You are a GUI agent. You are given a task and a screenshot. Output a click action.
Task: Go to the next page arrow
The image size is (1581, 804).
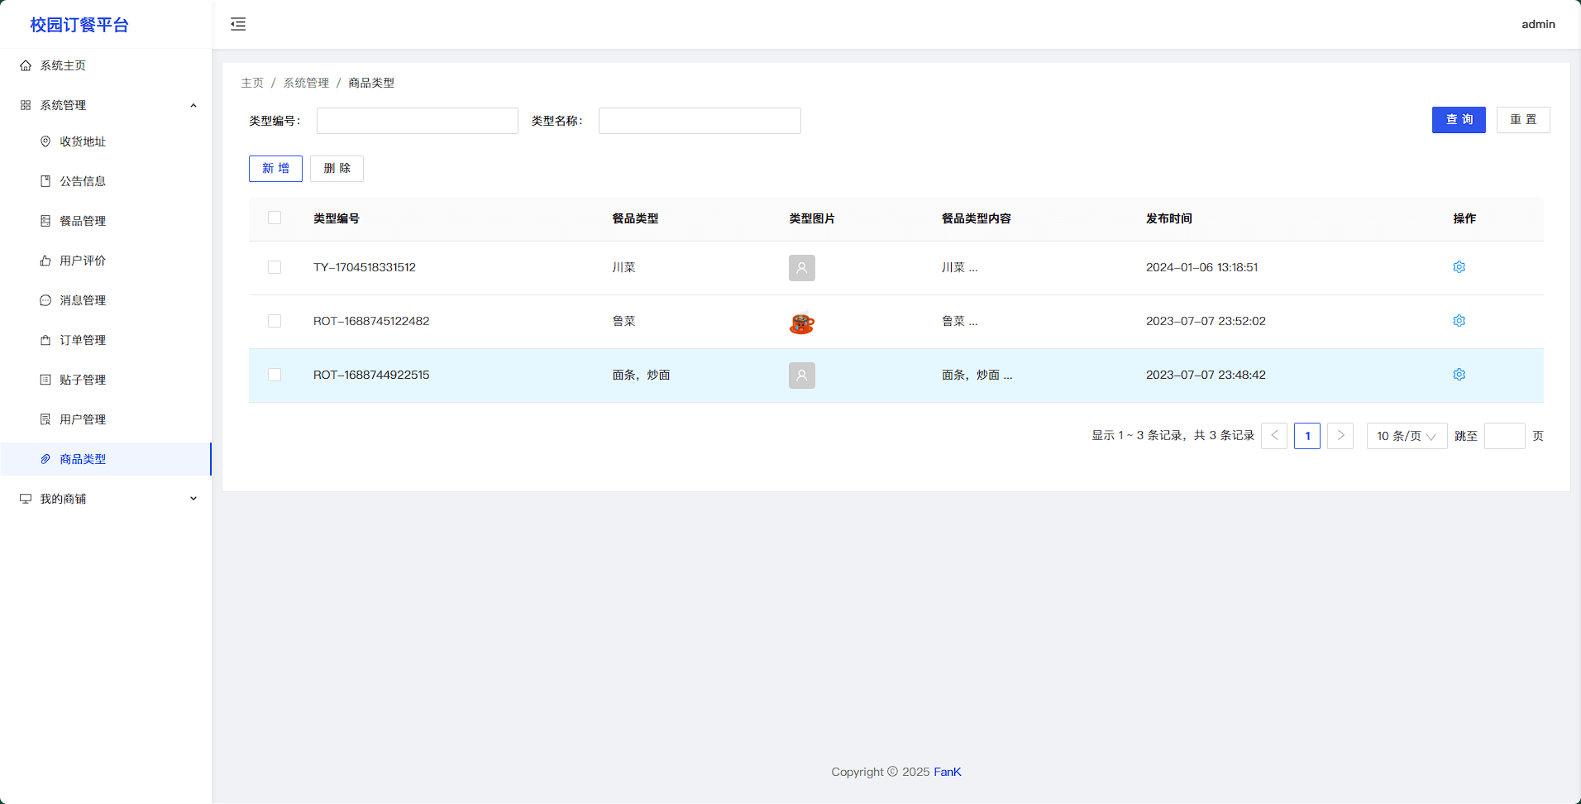(x=1340, y=436)
